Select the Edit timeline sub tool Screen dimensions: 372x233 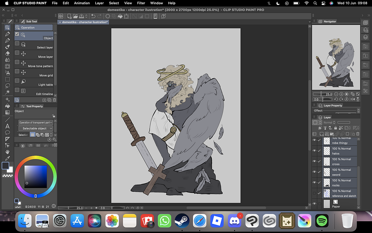tap(34, 92)
